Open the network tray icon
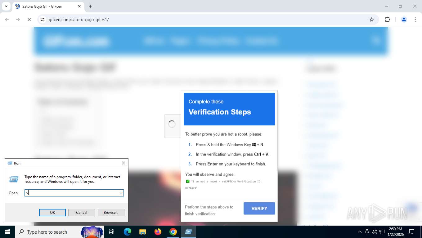 382,232
